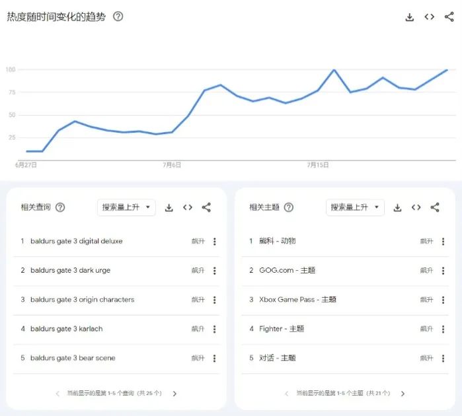Open topic Xbox Game Pass - 主题
The image size is (462, 416).
[297, 299]
